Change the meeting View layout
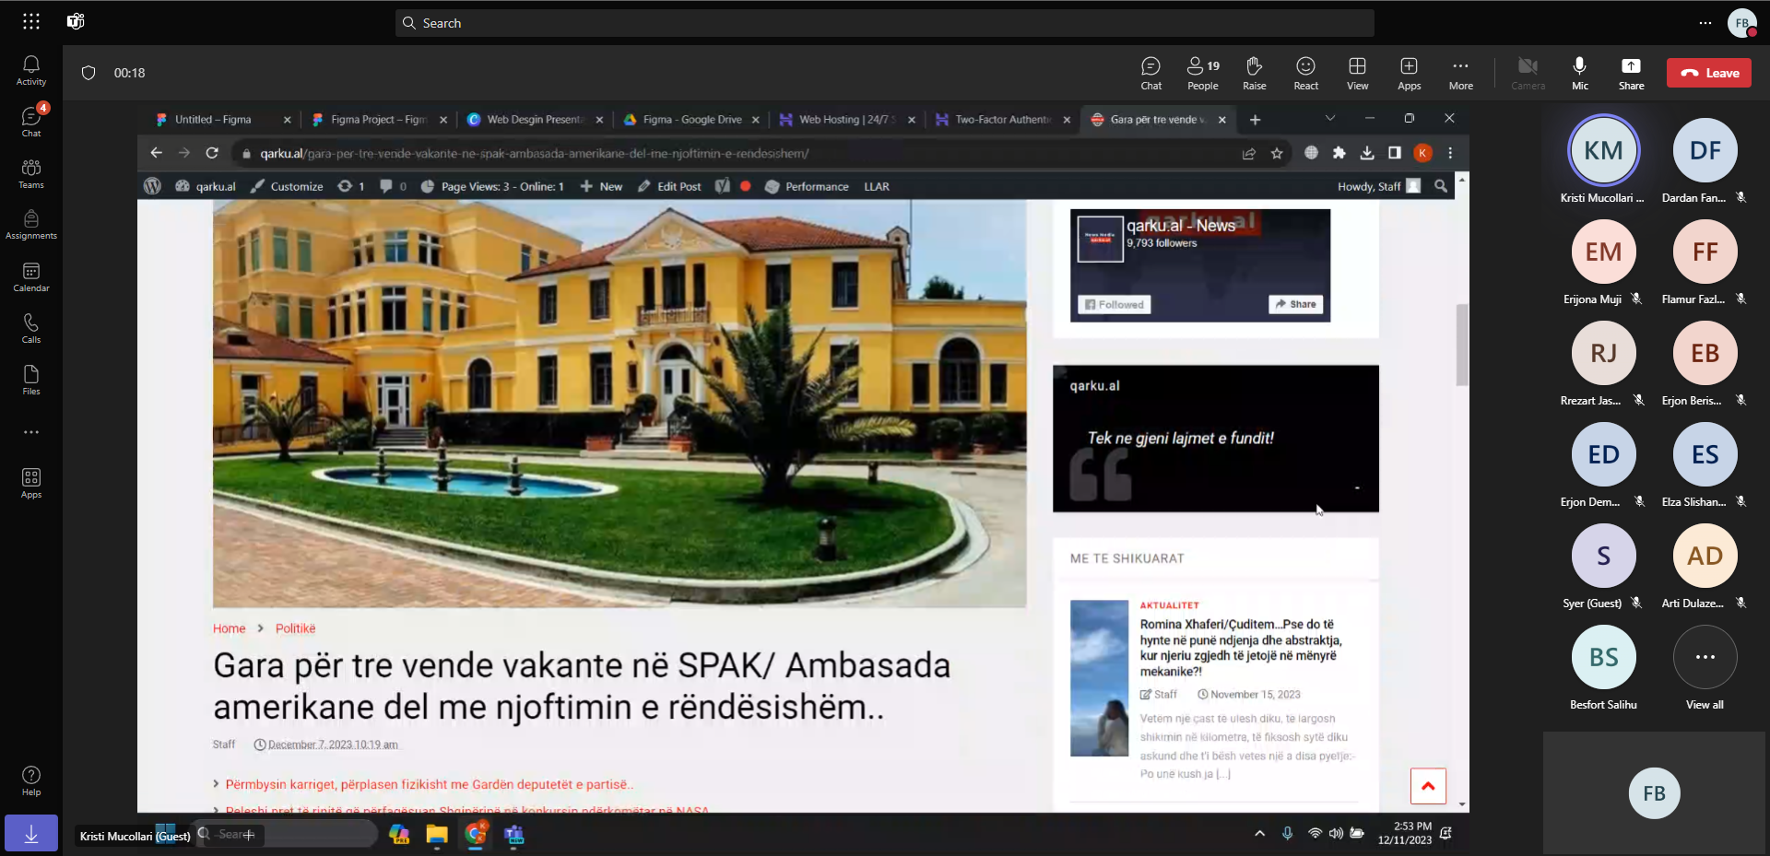Screen dimensions: 1770x856 (x=1357, y=73)
